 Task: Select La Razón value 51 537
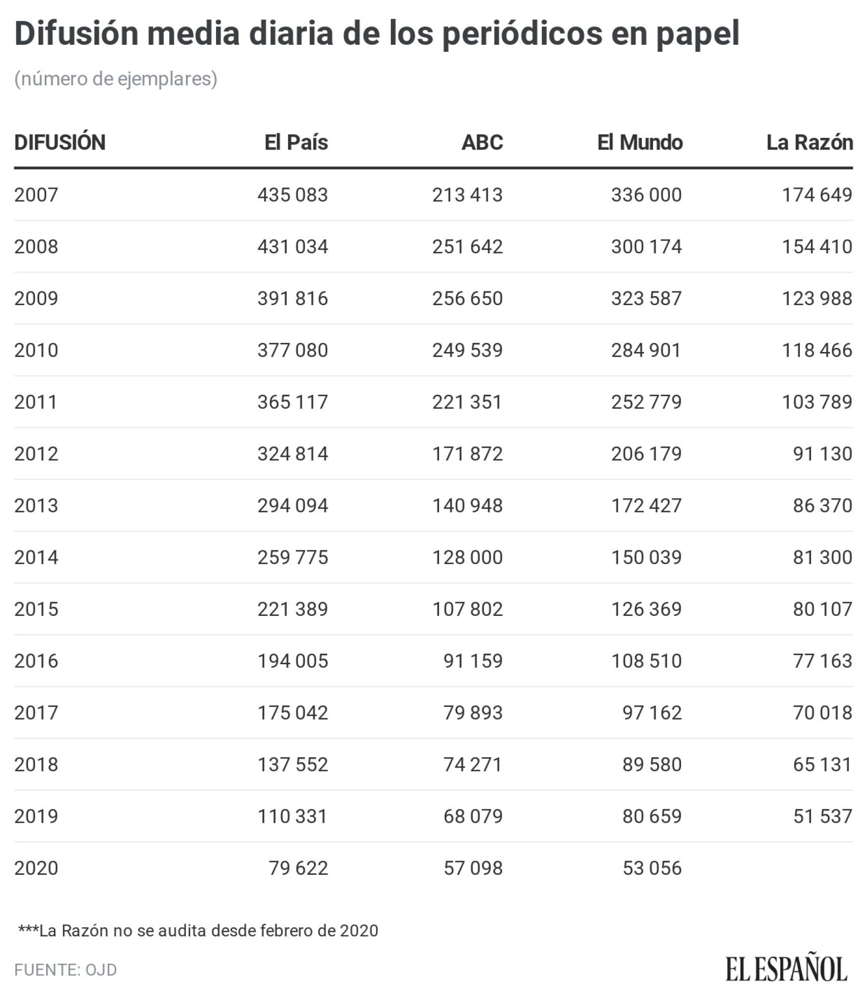822,816
